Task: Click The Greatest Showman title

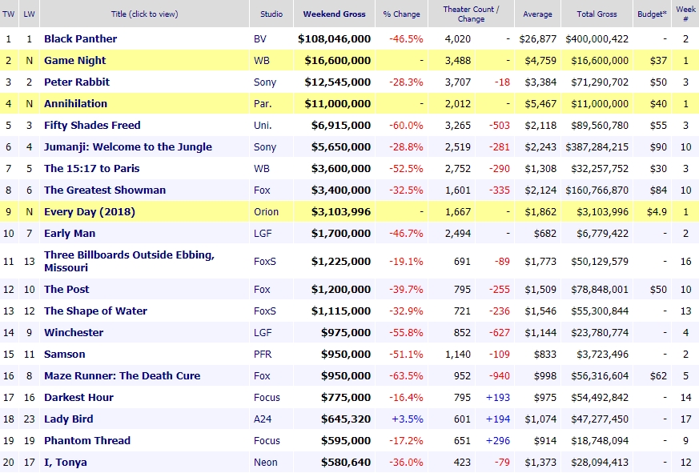Action: [x=105, y=190]
